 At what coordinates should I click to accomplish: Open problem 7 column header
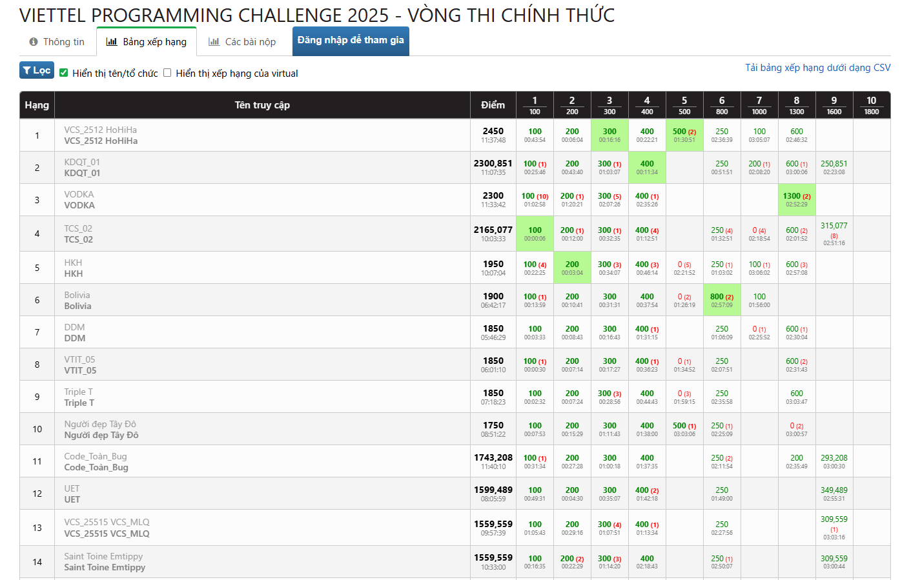(759, 105)
